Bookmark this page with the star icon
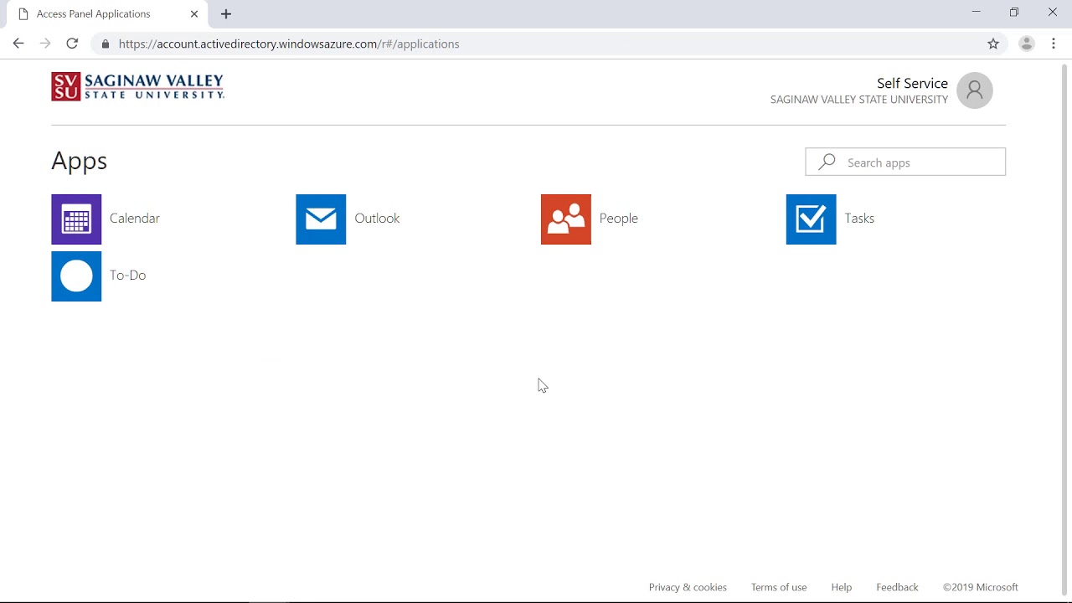 click(993, 44)
